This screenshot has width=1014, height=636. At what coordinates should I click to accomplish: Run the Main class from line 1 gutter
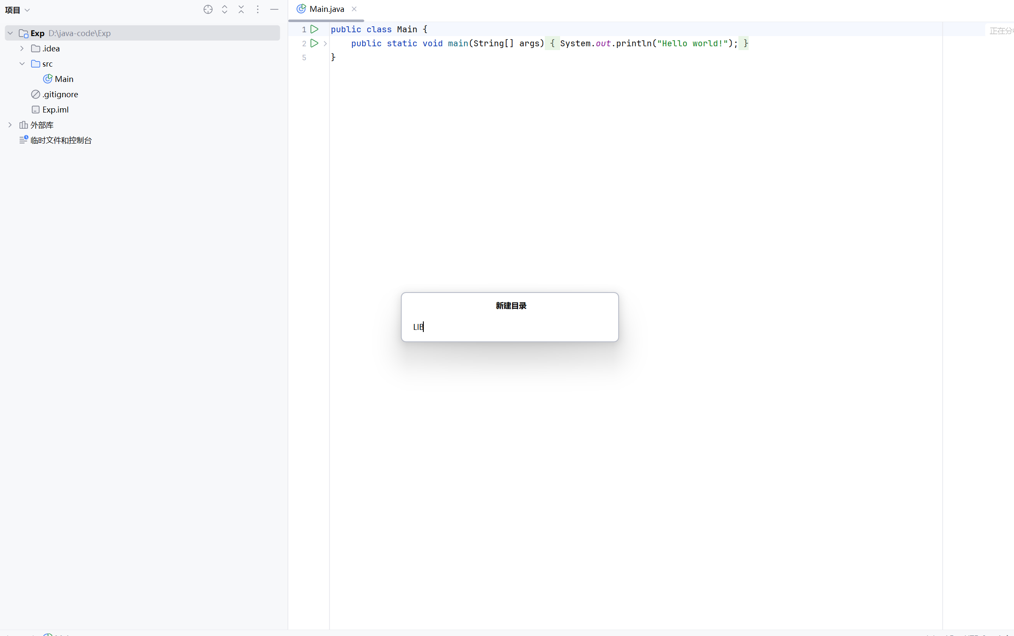point(314,29)
